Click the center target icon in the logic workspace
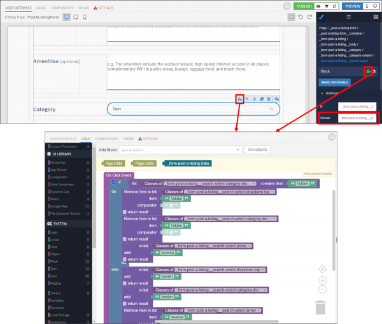The width and height of the screenshot is (382, 324). point(322,269)
